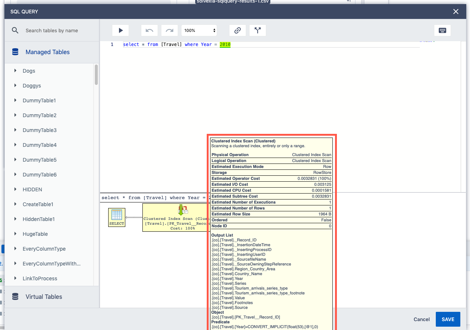The width and height of the screenshot is (470, 330).
Task: Select the LinkToProcess table item
Action: (40, 278)
